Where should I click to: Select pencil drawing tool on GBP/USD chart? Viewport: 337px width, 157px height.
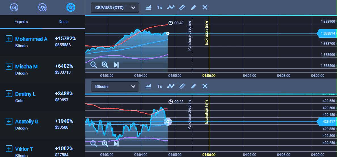coord(193,8)
